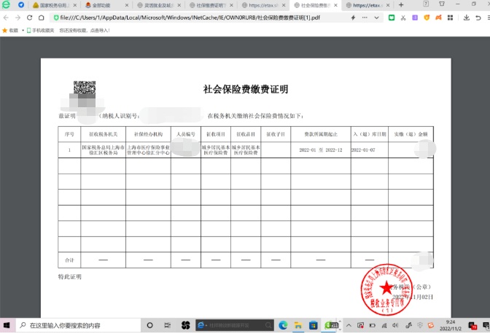This screenshot has width=490, height=334.
Task: Switch to the 国家税务总局 tab
Action: coord(55,5)
